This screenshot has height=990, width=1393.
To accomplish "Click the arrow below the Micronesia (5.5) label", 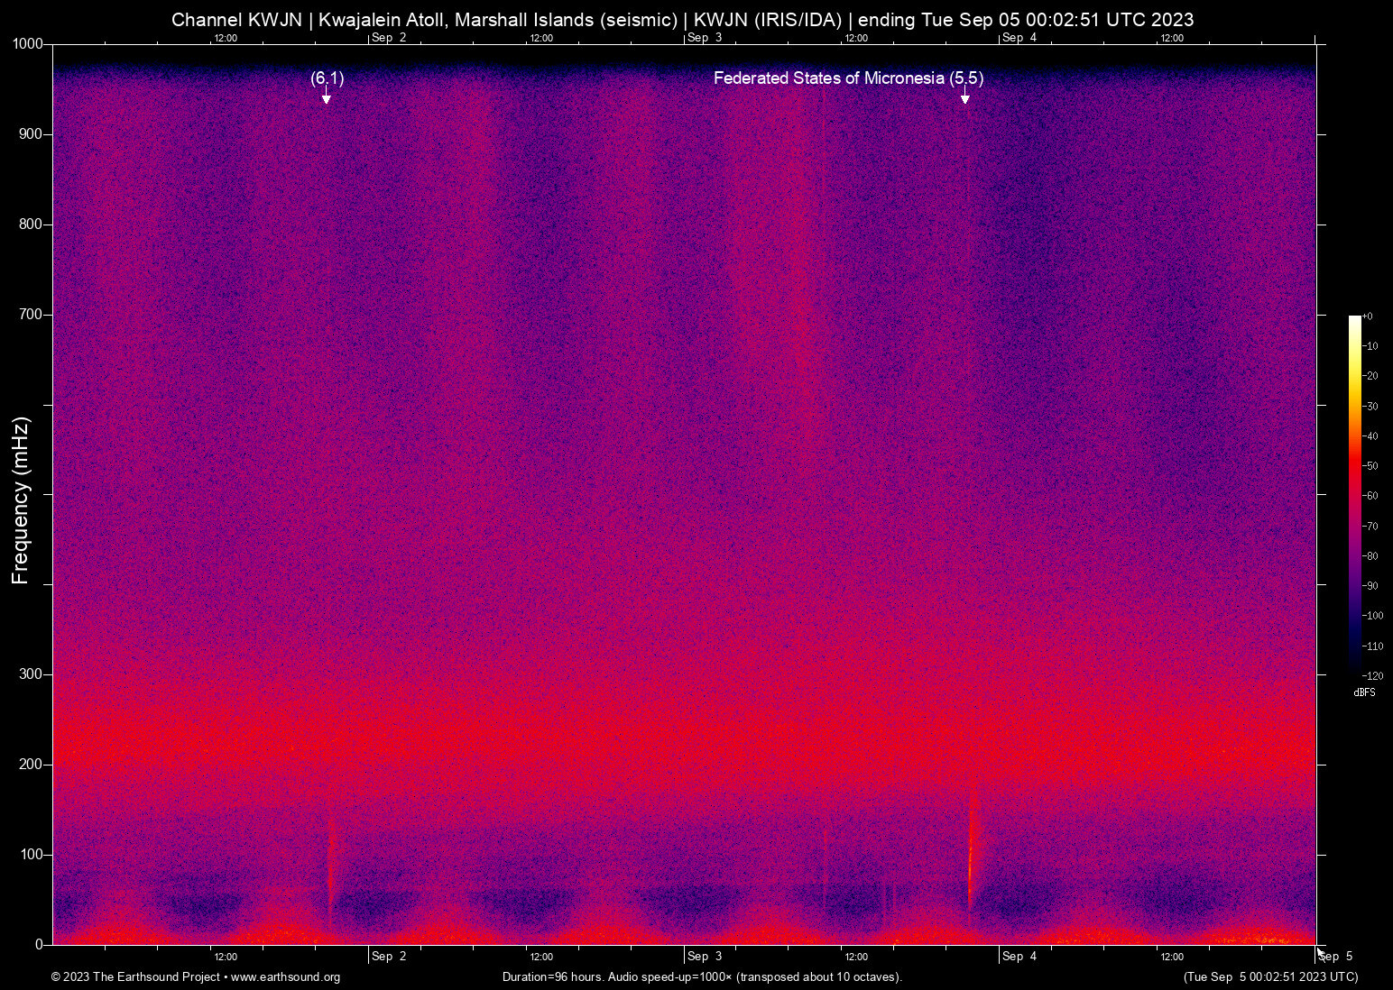I will click(964, 96).
